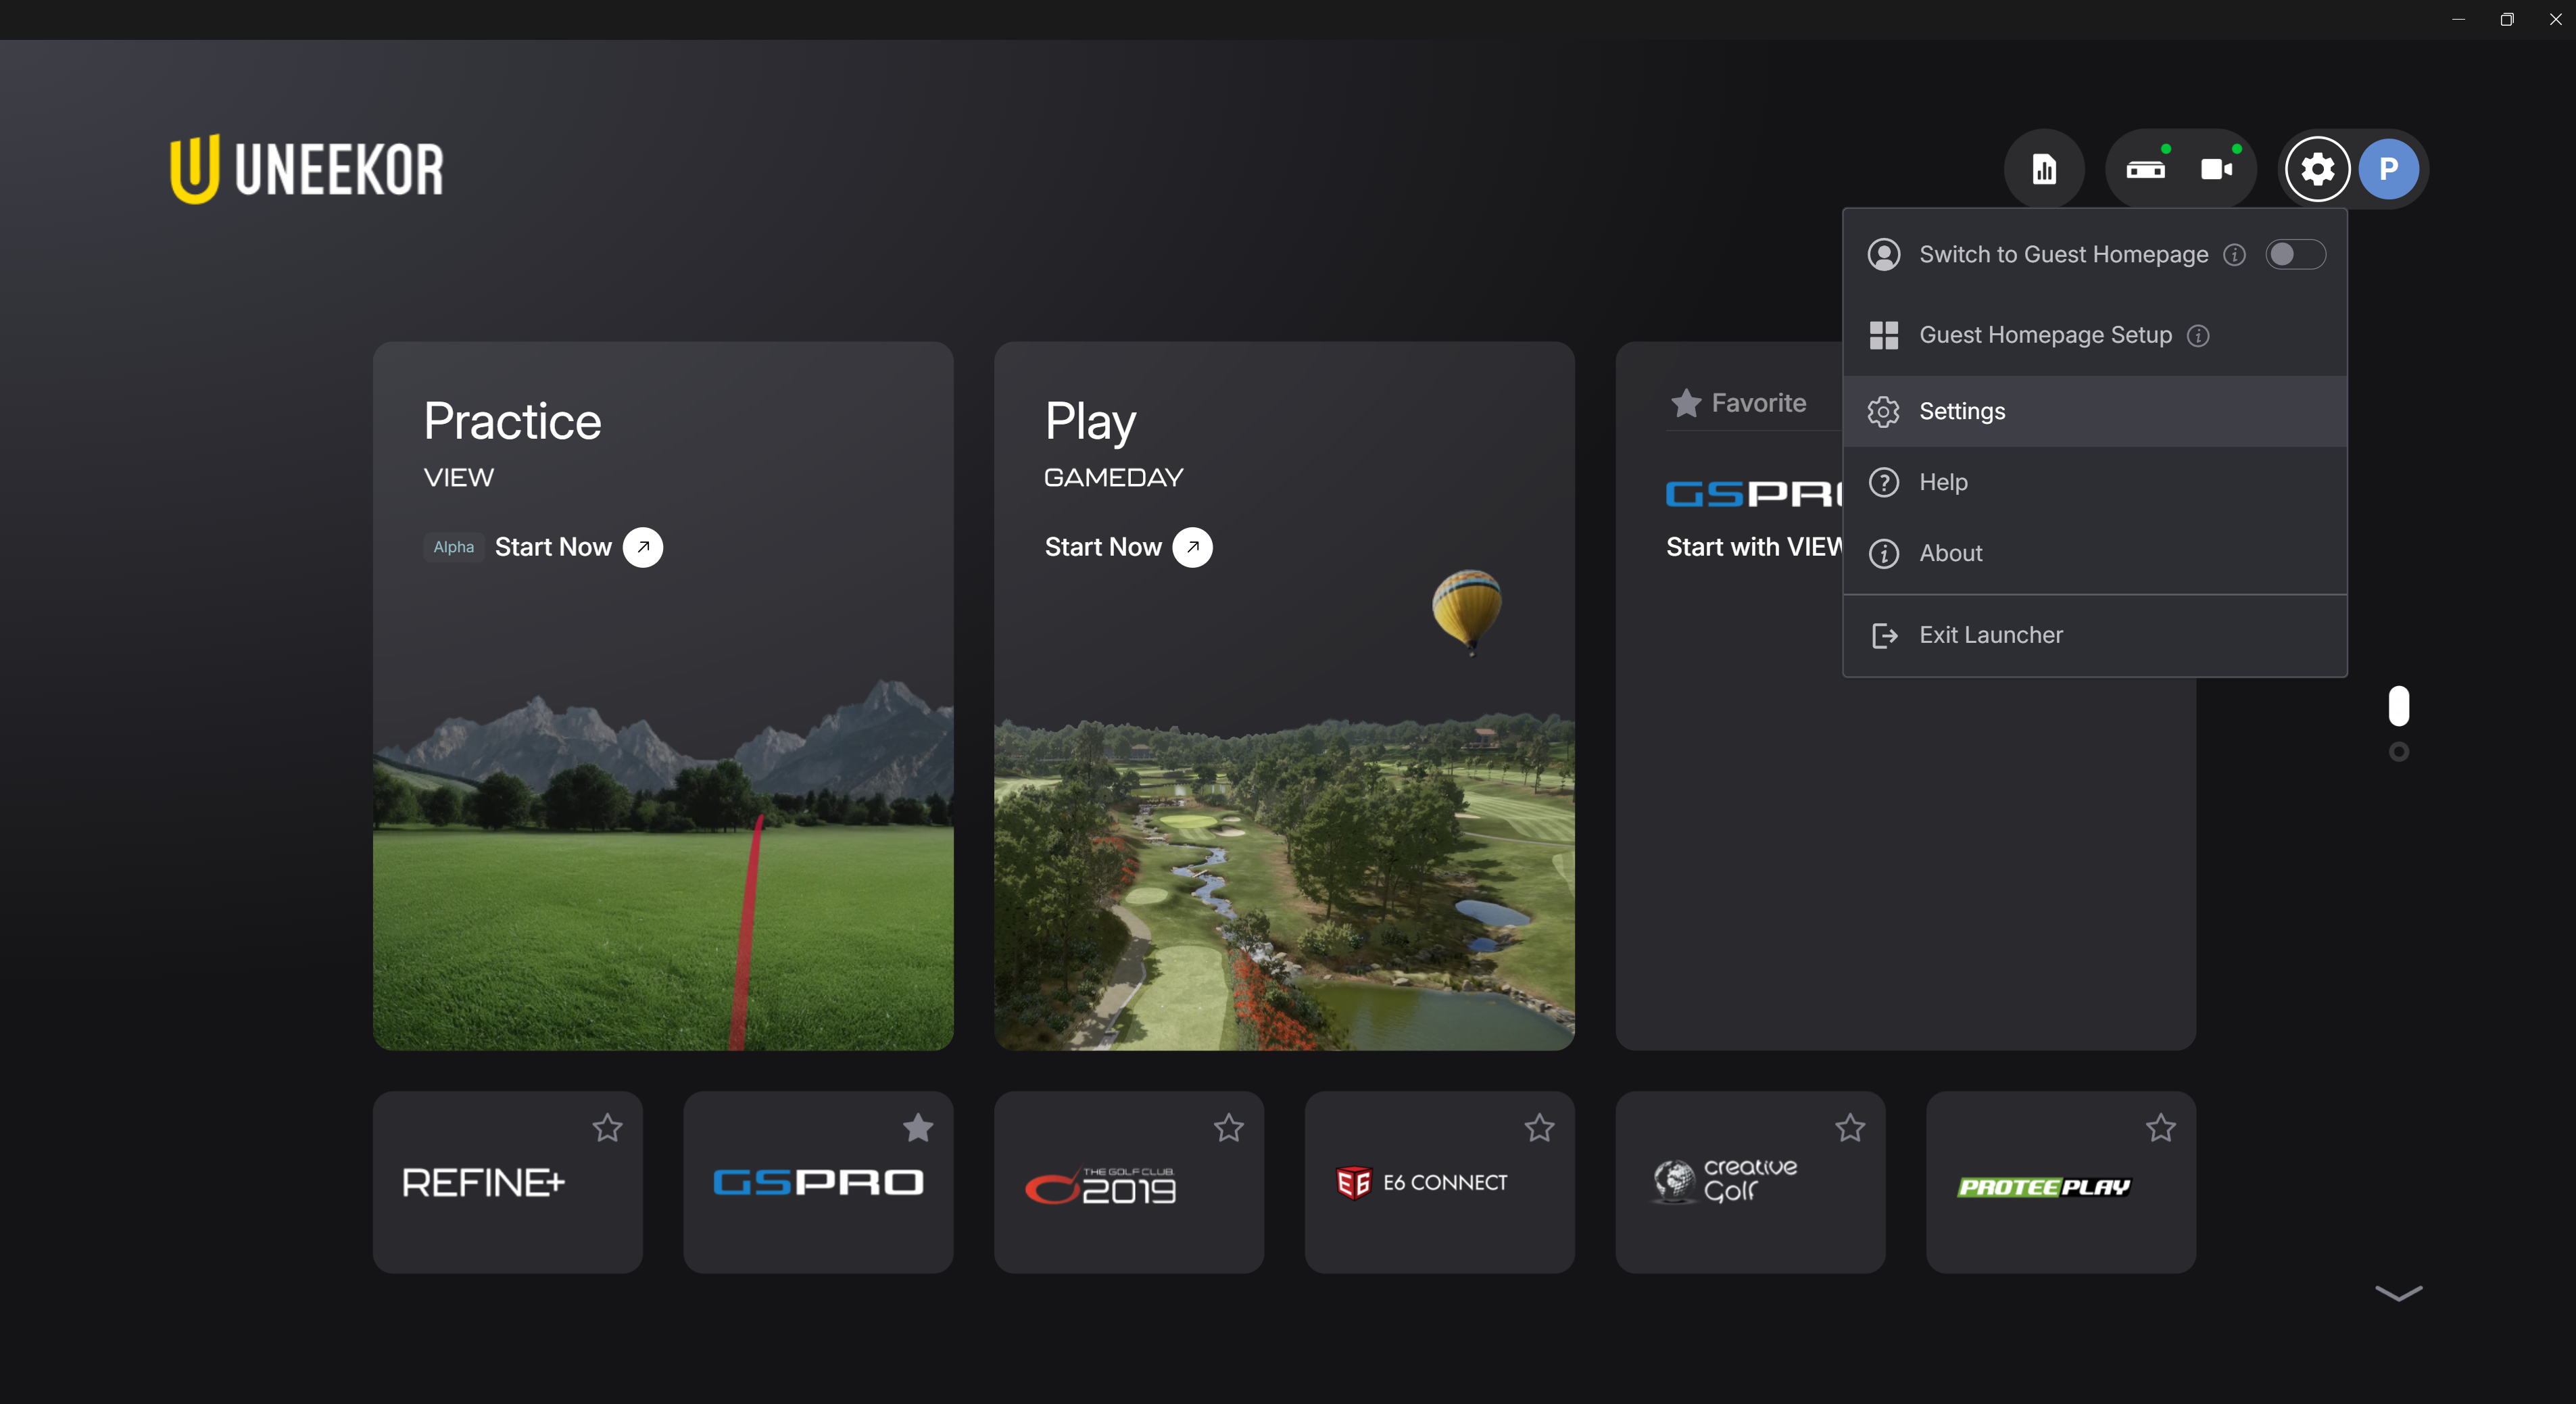Click Start with VIEW on Favorite card
The image size is (2576, 1404).
(1754, 547)
